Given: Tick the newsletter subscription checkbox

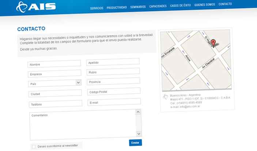Looking at the screenshot, I should pyautogui.click(x=34, y=146).
